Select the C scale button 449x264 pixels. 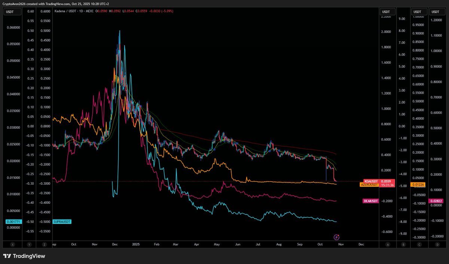point(419,245)
